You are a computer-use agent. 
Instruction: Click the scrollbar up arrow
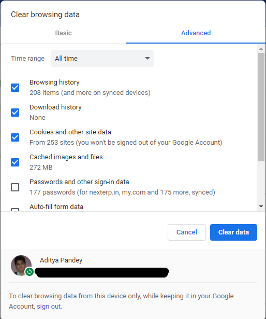pos(261,49)
